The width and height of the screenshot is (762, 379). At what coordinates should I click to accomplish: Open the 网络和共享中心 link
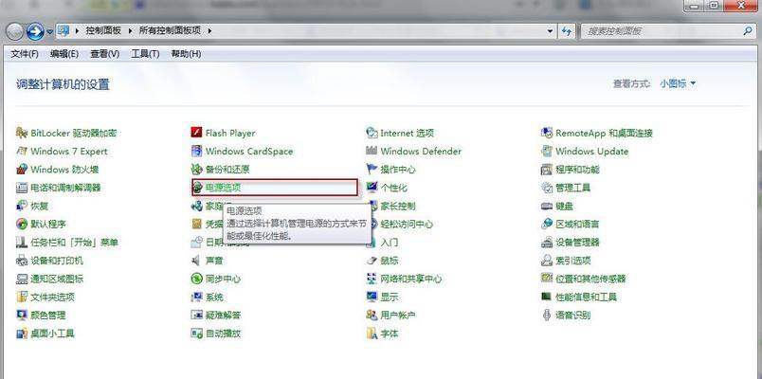point(411,279)
